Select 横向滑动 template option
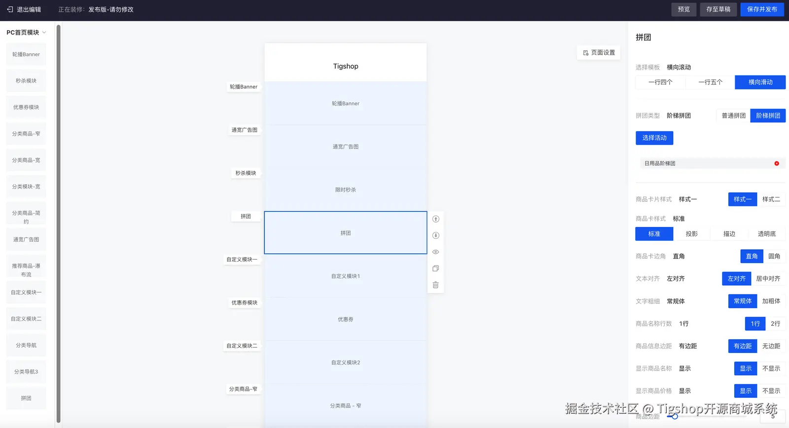Image resolution: width=789 pixels, height=428 pixels. coord(760,82)
